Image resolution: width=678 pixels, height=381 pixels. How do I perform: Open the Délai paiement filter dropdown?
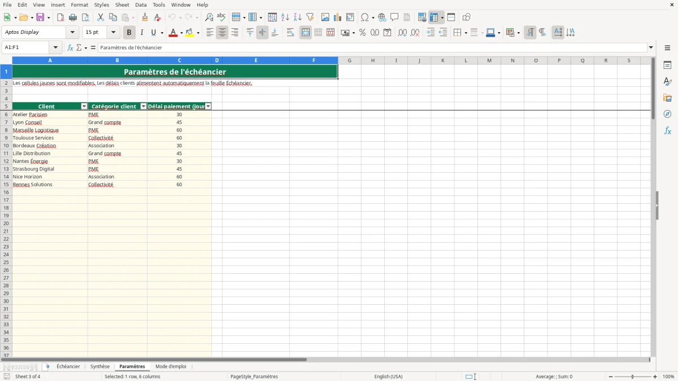click(x=208, y=106)
